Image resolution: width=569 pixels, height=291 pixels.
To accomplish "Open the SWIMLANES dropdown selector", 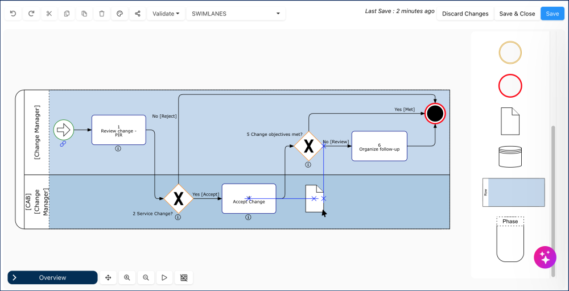I will (x=236, y=14).
